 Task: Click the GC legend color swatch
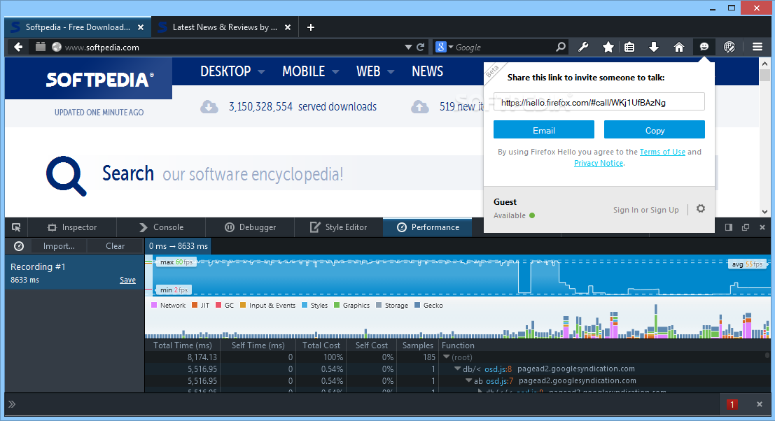click(x=218, y=305)
